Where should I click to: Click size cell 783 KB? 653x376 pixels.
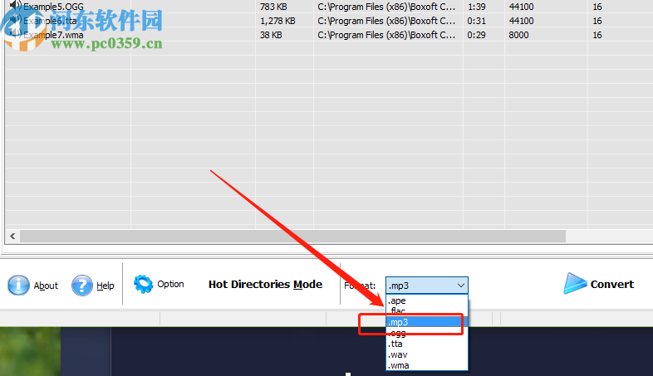[x=273, y=7]
